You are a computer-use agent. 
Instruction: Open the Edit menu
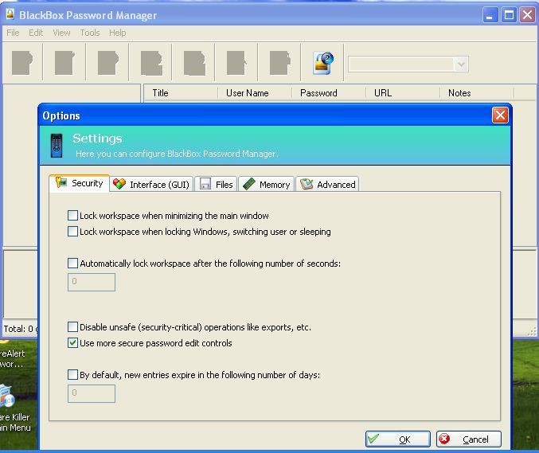pyautogui.click(x=36, y=33)
